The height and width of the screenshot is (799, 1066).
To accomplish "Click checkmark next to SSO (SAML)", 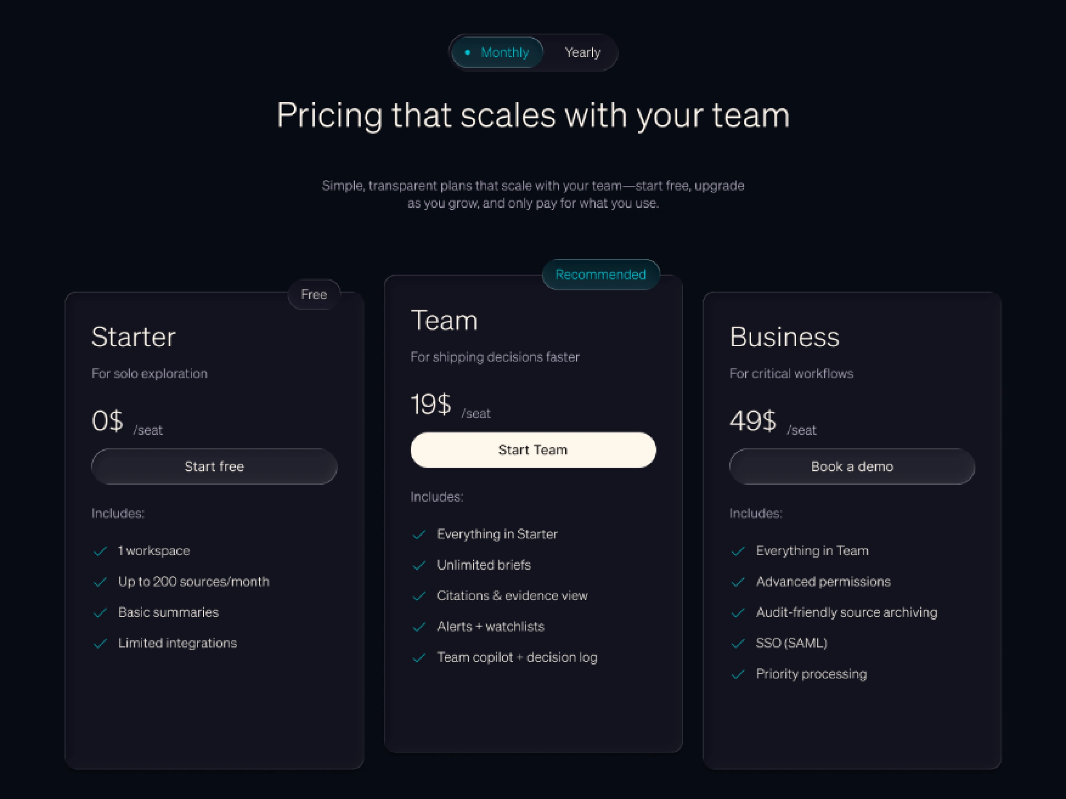I will [x=738, y=644].
